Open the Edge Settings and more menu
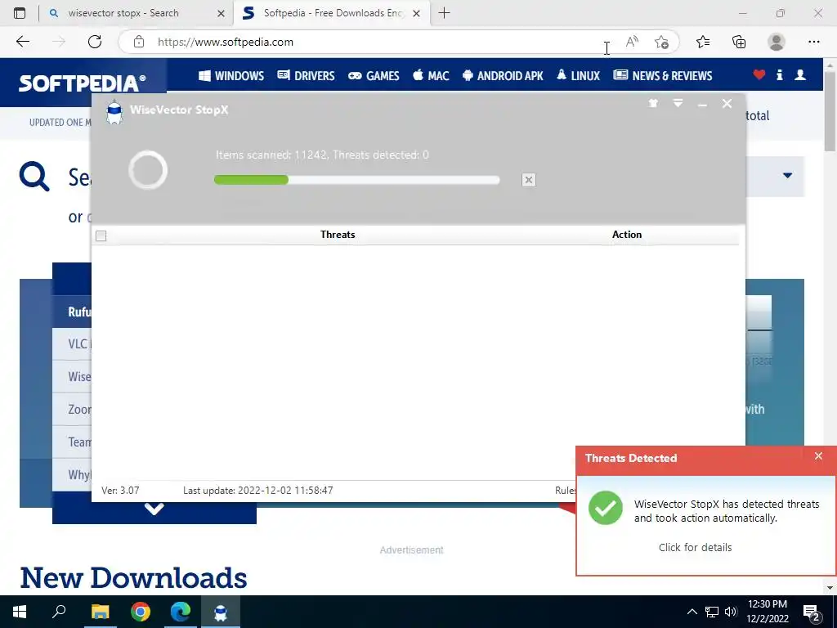This screenshot has width=837, height=628. pyautogui.click(x=813, y=42)
